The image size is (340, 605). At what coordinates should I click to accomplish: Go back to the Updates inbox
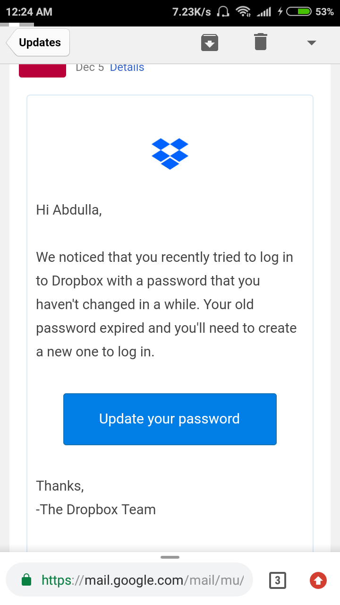[39, 43]
